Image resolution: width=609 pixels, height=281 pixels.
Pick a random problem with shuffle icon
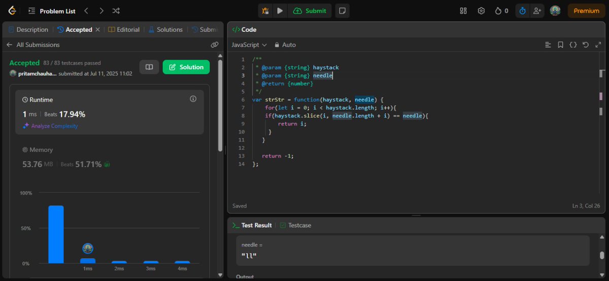[116, 11]
